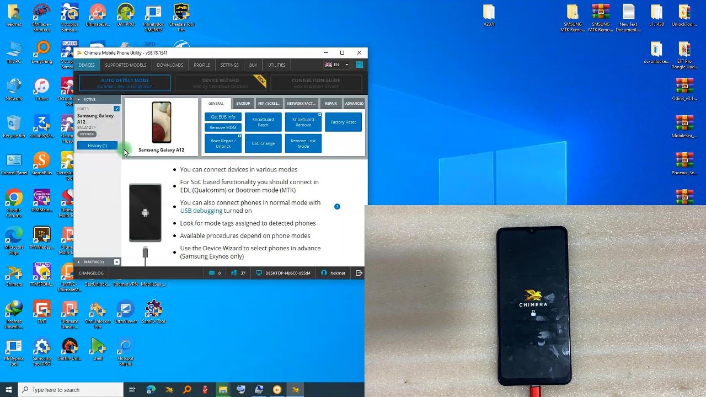Open the Samsung Tool PRO desktop shortcut
The width and height of the screenshot is (706, 397).
click(x=42, y=352)
